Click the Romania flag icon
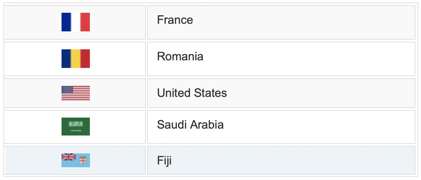The height and width of the screenshot is (180, 421). click(x=76, y=59)
